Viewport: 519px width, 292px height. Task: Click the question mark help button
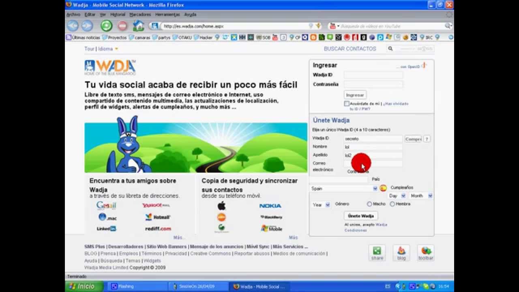coord(427,139)
